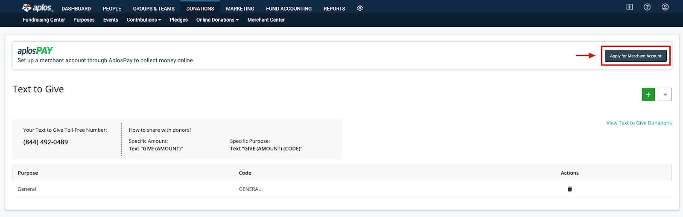Open the user account profile icon
The image size is (683, 217).
[665, 7]
